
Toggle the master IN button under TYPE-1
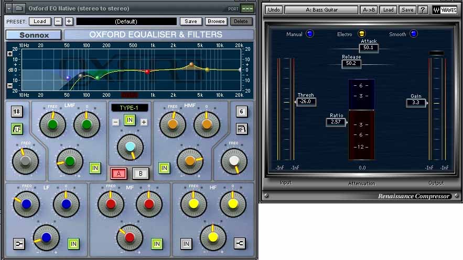coord(130,120)
